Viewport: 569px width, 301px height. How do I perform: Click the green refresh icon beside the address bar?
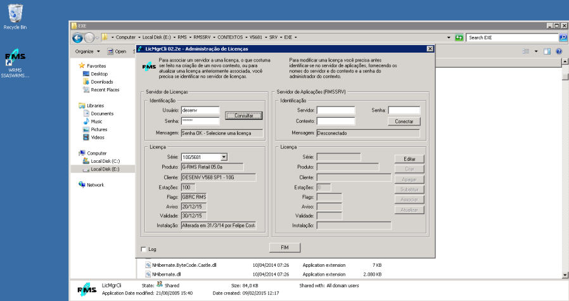(x=459, y=37)
